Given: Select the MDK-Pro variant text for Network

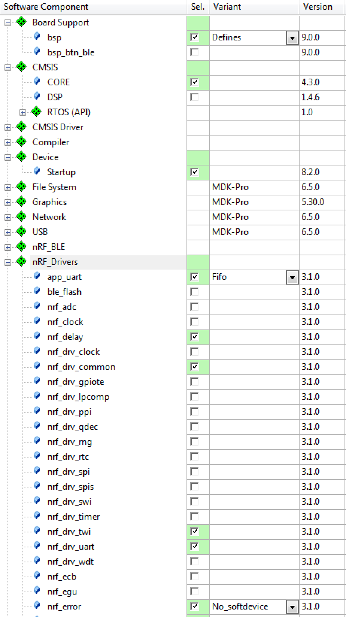Looking at the screenshot, I should tap(230, 217).
